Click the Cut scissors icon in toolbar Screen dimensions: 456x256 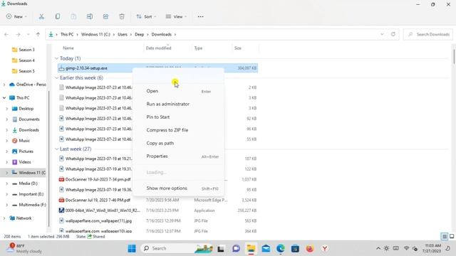pos(41,16)
